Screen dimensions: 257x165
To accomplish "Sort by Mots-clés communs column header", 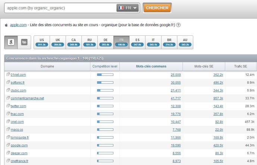I will tap(151, 66).
